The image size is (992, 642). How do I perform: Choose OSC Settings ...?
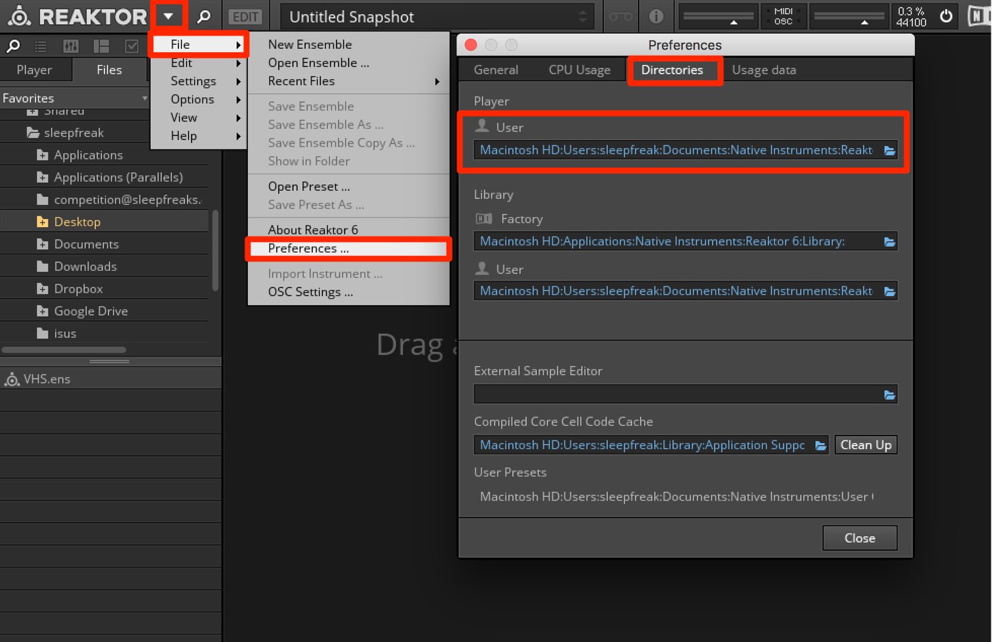tap(349, 292)
